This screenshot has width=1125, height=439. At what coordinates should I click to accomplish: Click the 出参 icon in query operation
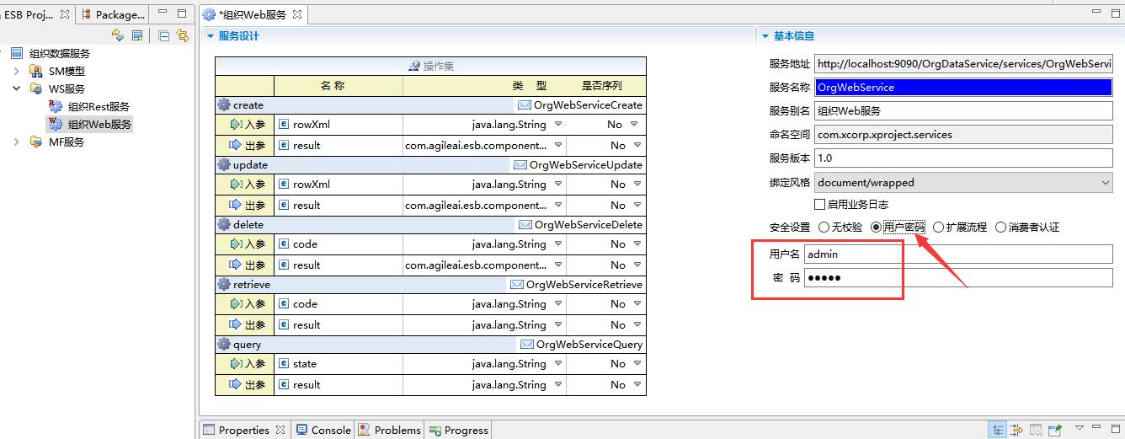point(235,385)
